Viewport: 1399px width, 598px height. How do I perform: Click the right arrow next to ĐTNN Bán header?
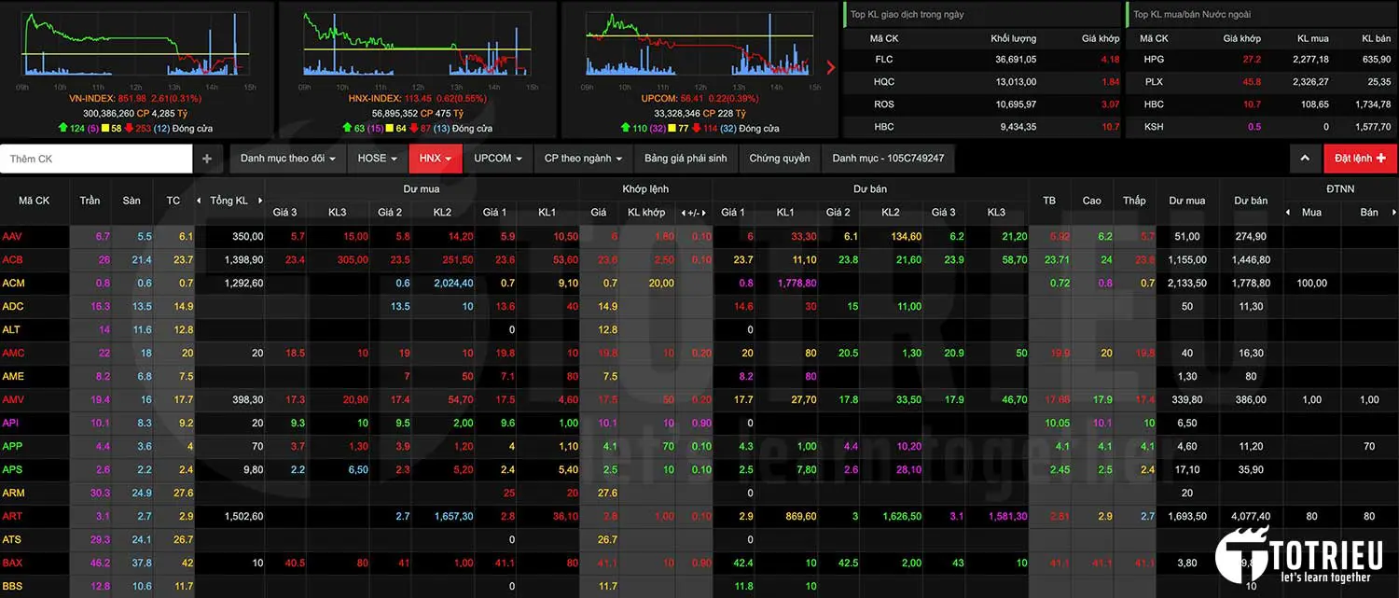(x=1392, y=213)
